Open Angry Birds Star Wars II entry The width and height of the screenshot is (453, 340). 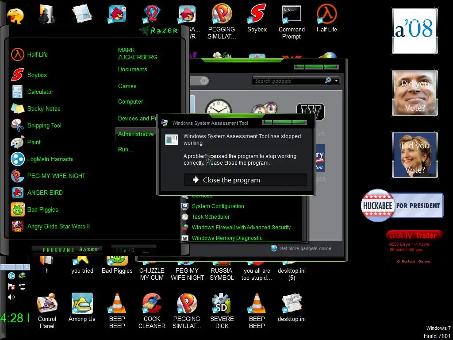(x=50, y=226)
